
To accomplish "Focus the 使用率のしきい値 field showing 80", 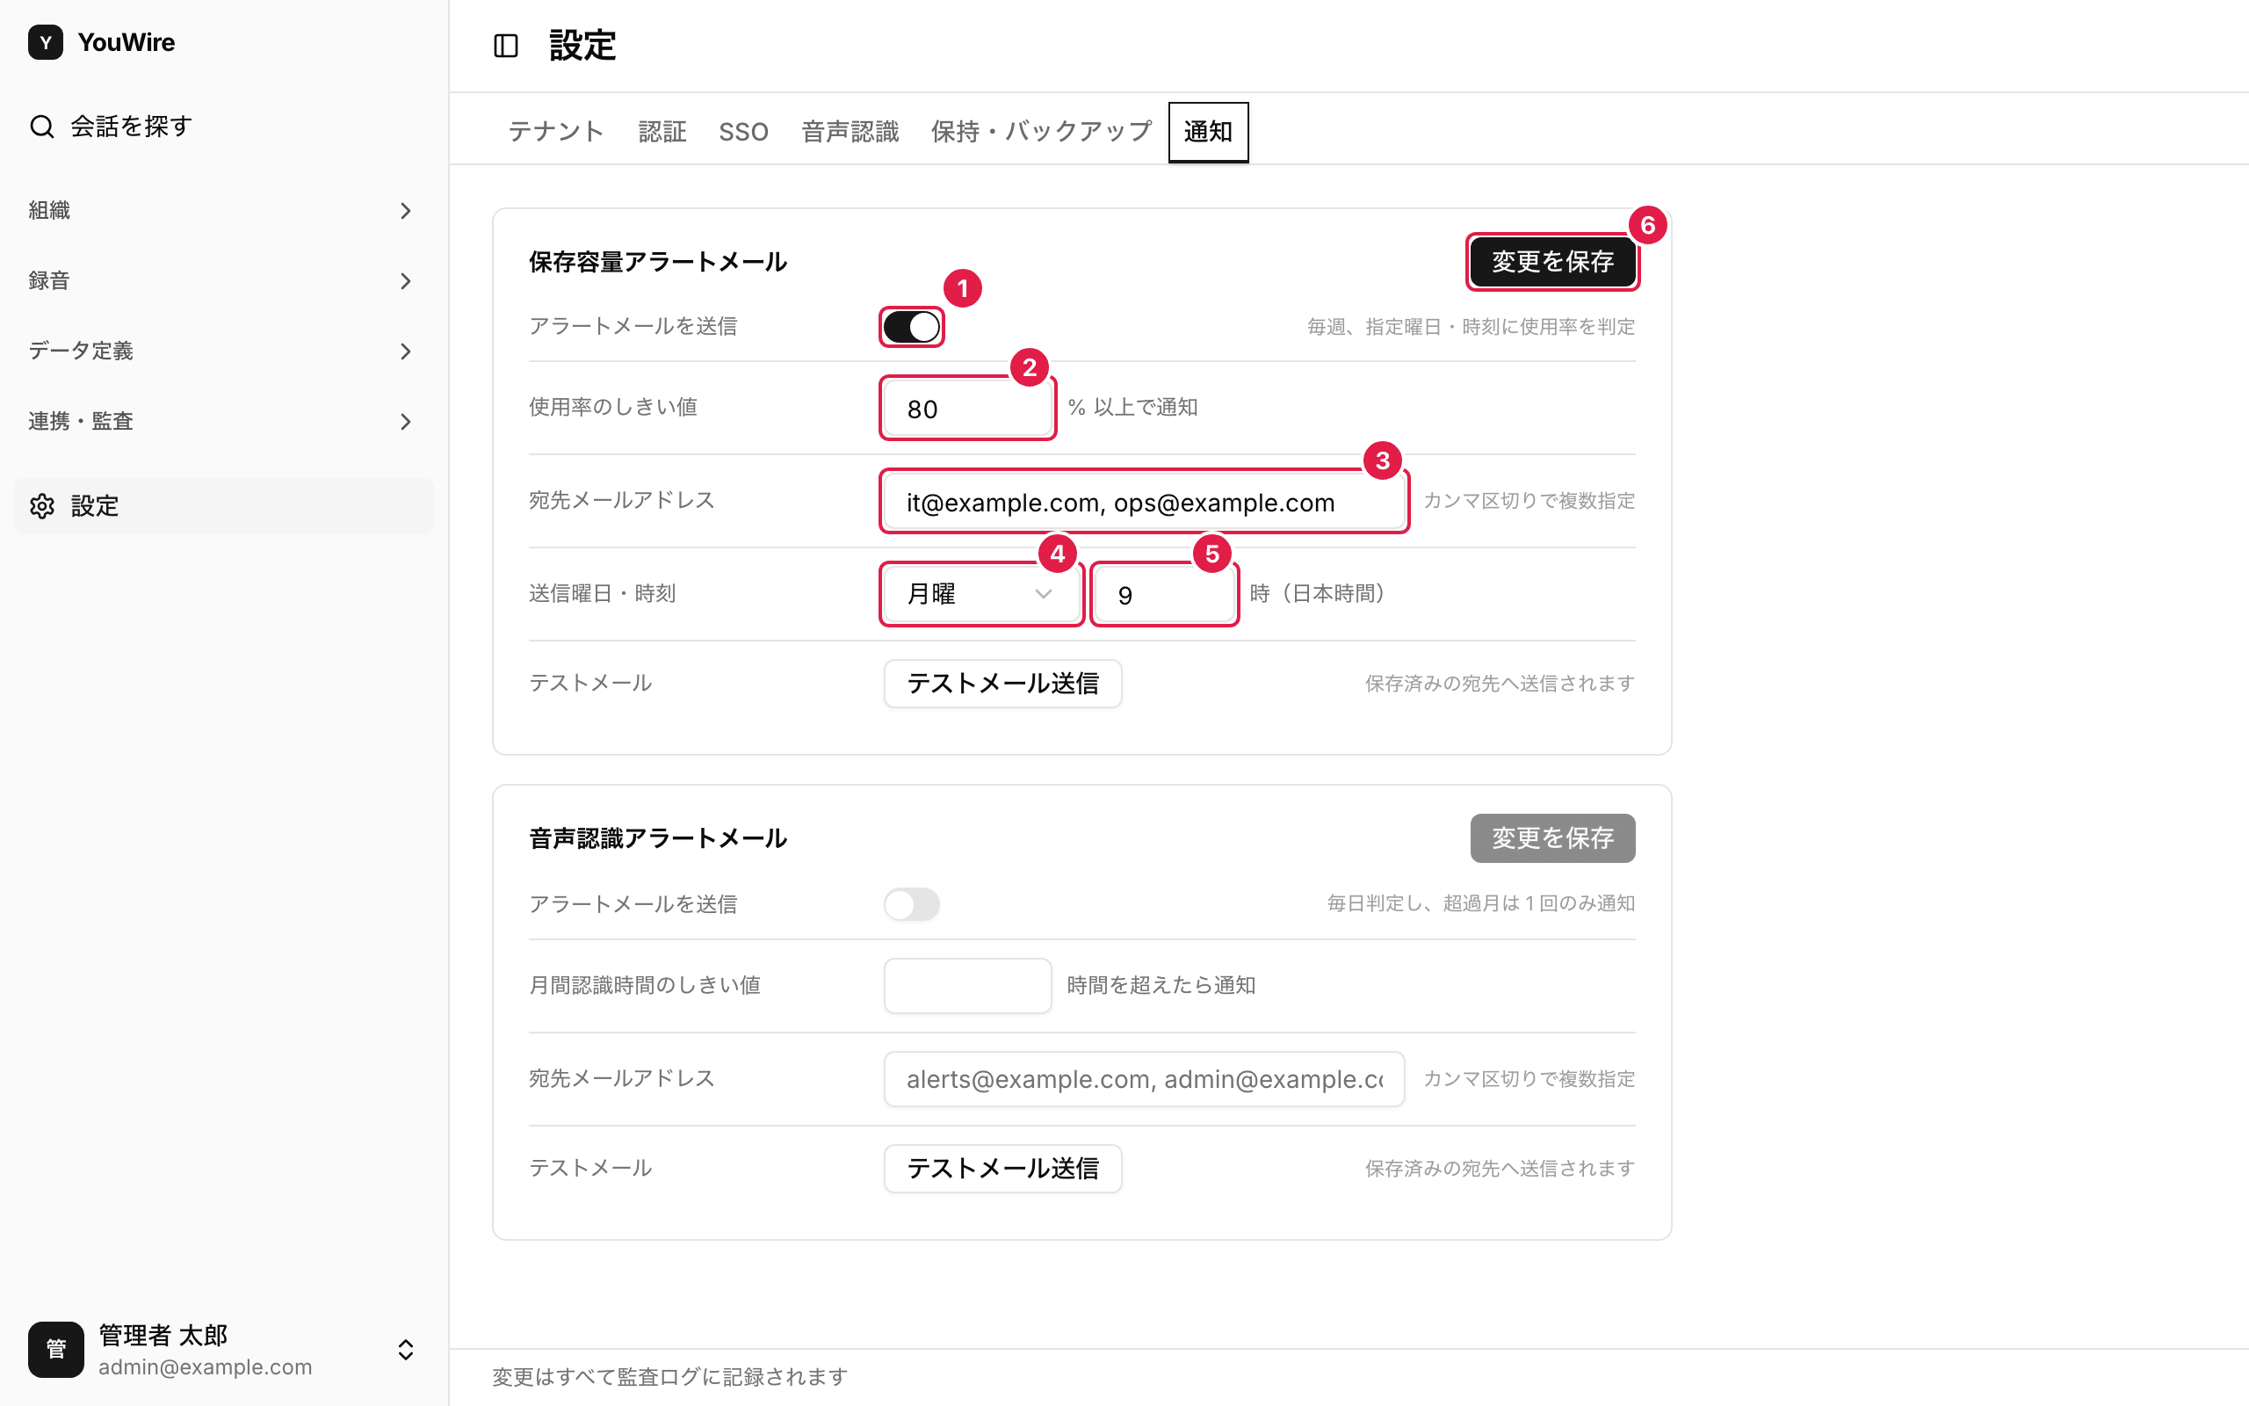I will click(967, 409).
